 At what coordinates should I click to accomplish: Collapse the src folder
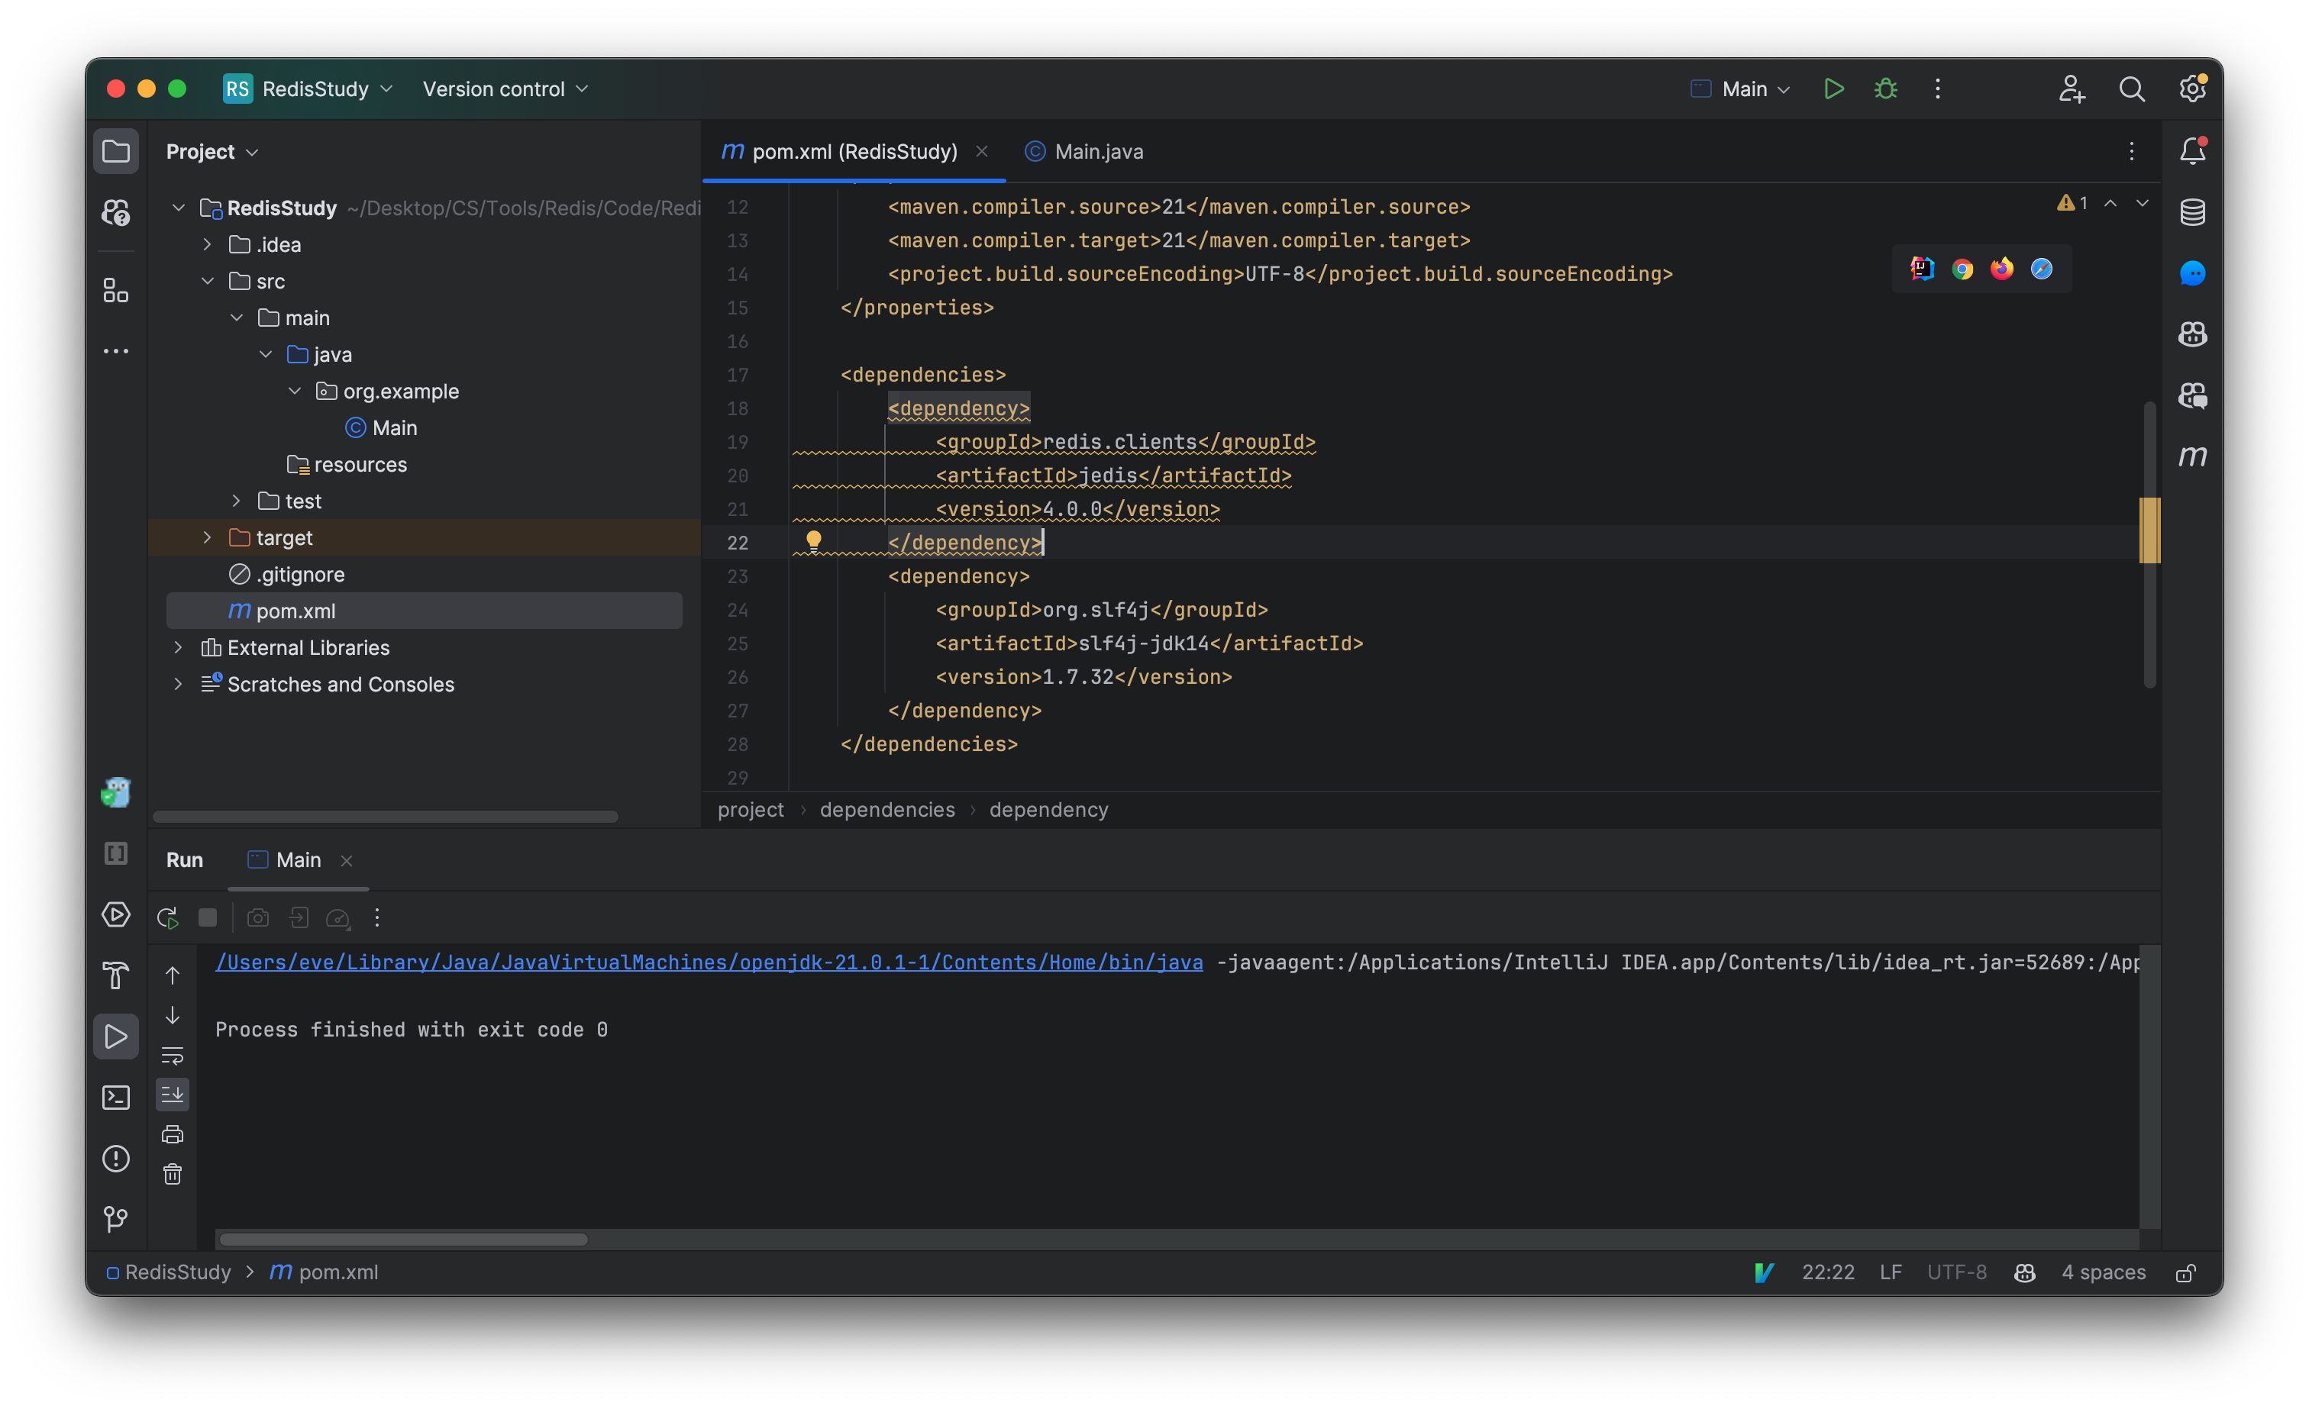[207, 281]
